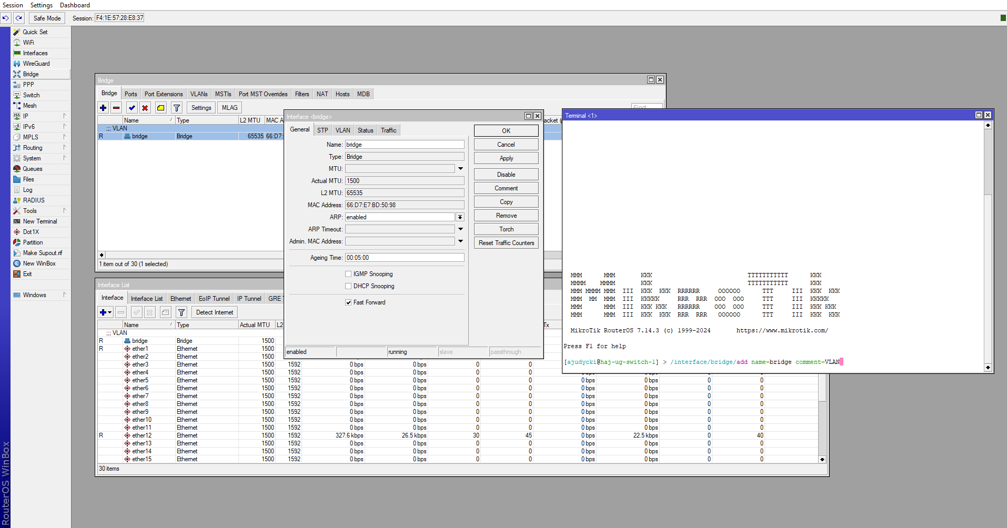This screenshot has width=1007, height=528.
Task: Open the Session menu
Action: 13,5
